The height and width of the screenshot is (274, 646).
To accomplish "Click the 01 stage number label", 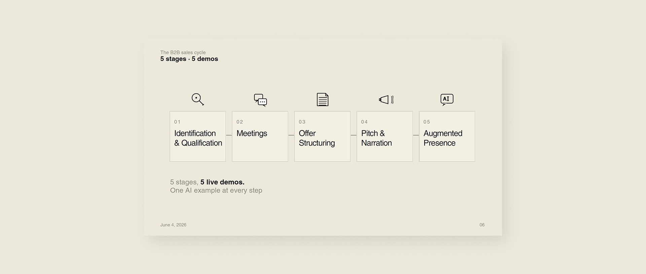I will coord(177,122).
